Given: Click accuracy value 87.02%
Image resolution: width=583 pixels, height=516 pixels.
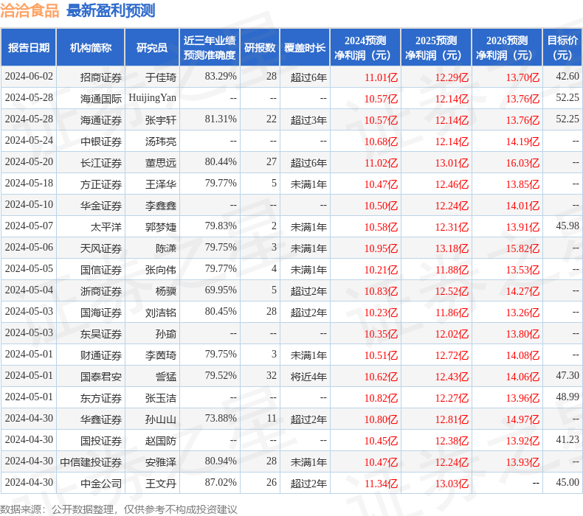Looking at the screenshot, I should [221, 482].
